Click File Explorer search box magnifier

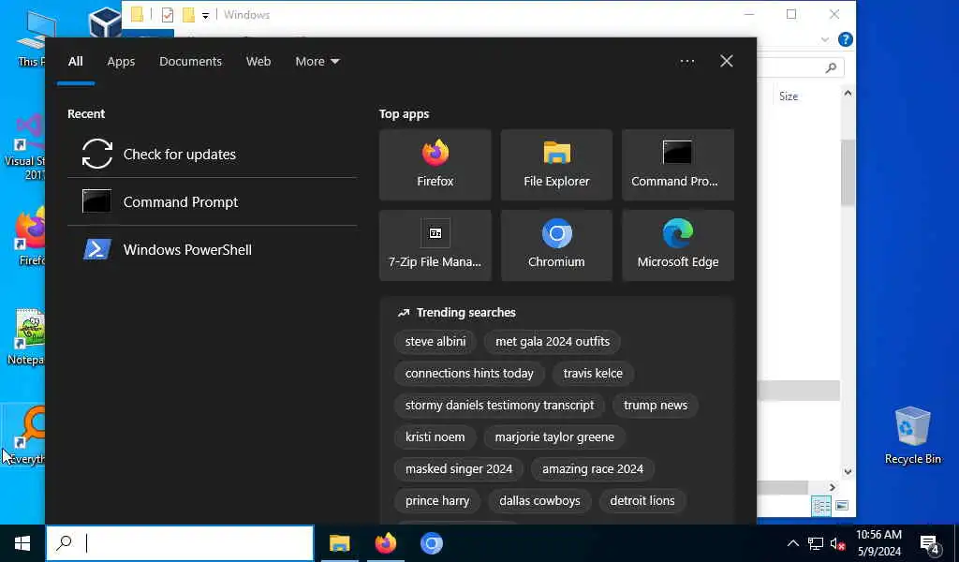pos(831,67)
